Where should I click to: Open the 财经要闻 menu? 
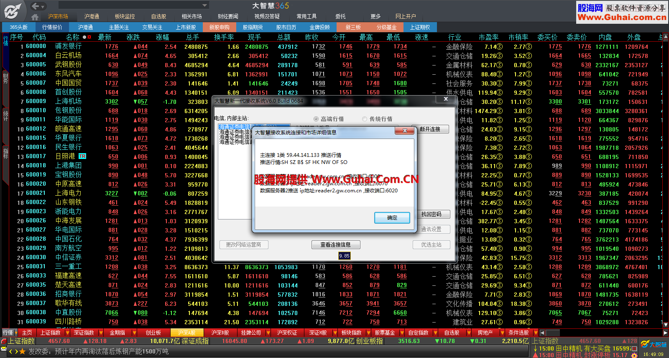[x=228, y=16]
